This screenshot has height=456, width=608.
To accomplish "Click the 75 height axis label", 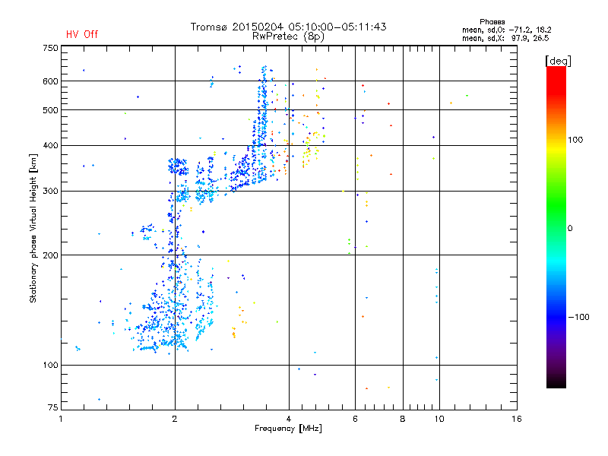I will 53,407.
